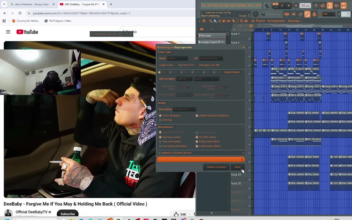The image size is (352, 220).
Task: Toggle the Dithering option
Action: click(160, 120)
